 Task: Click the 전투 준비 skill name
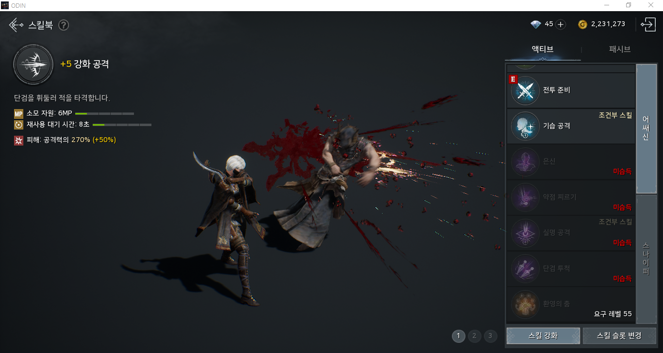click(557, 90)
